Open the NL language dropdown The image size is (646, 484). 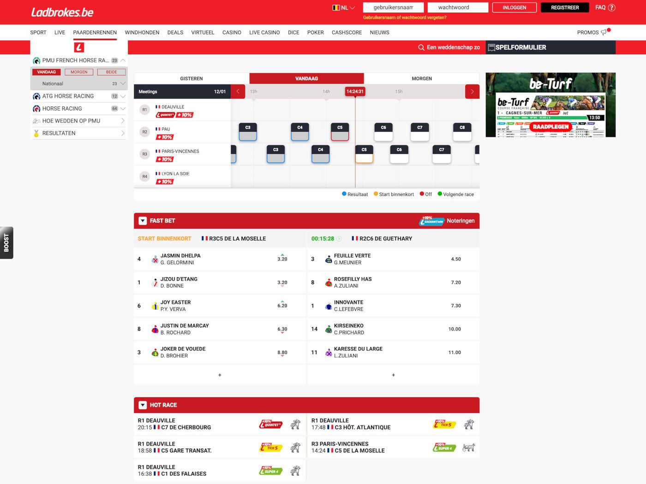pyautogui.click(x=344, y=7)
